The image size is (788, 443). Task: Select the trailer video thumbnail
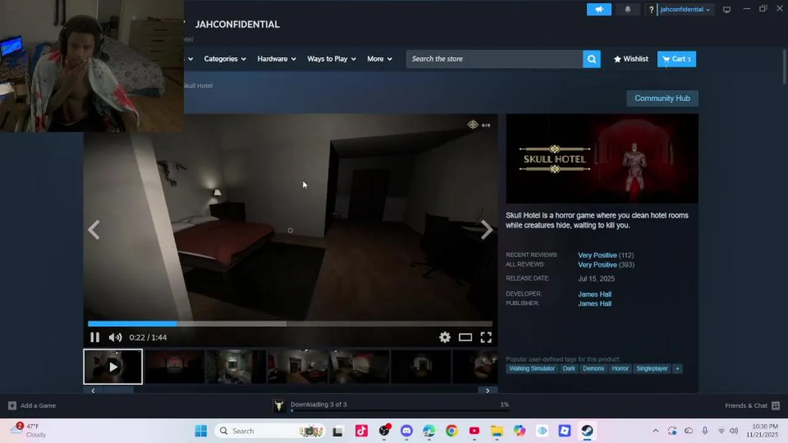click(113, 367)
